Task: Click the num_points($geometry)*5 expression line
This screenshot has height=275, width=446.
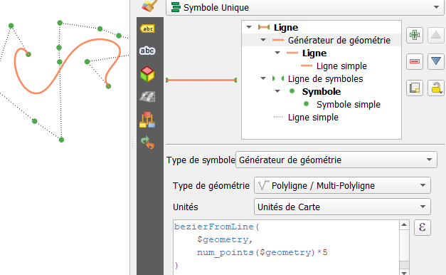Action: (262, 252)
